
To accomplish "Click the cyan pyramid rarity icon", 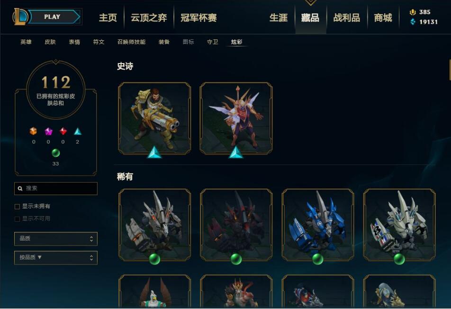I will coord(78,131).
